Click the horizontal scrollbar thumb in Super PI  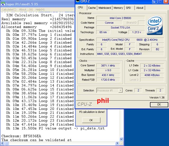coord(7,143)
